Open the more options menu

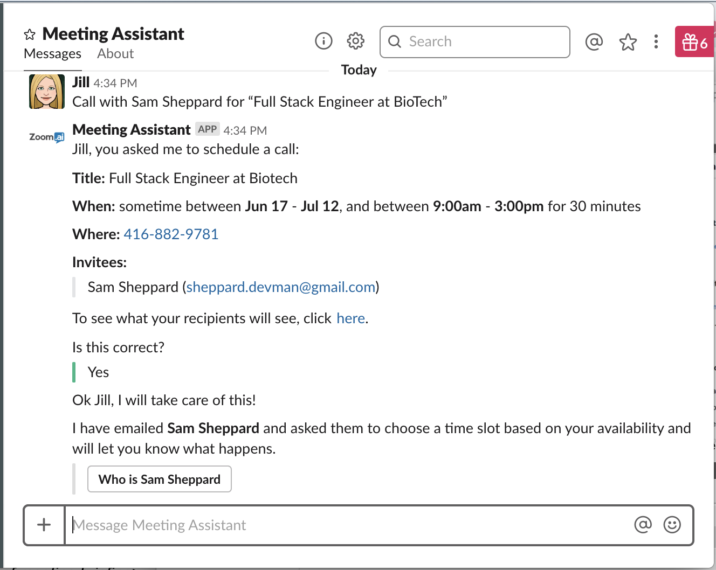click(x=656, y=41)
